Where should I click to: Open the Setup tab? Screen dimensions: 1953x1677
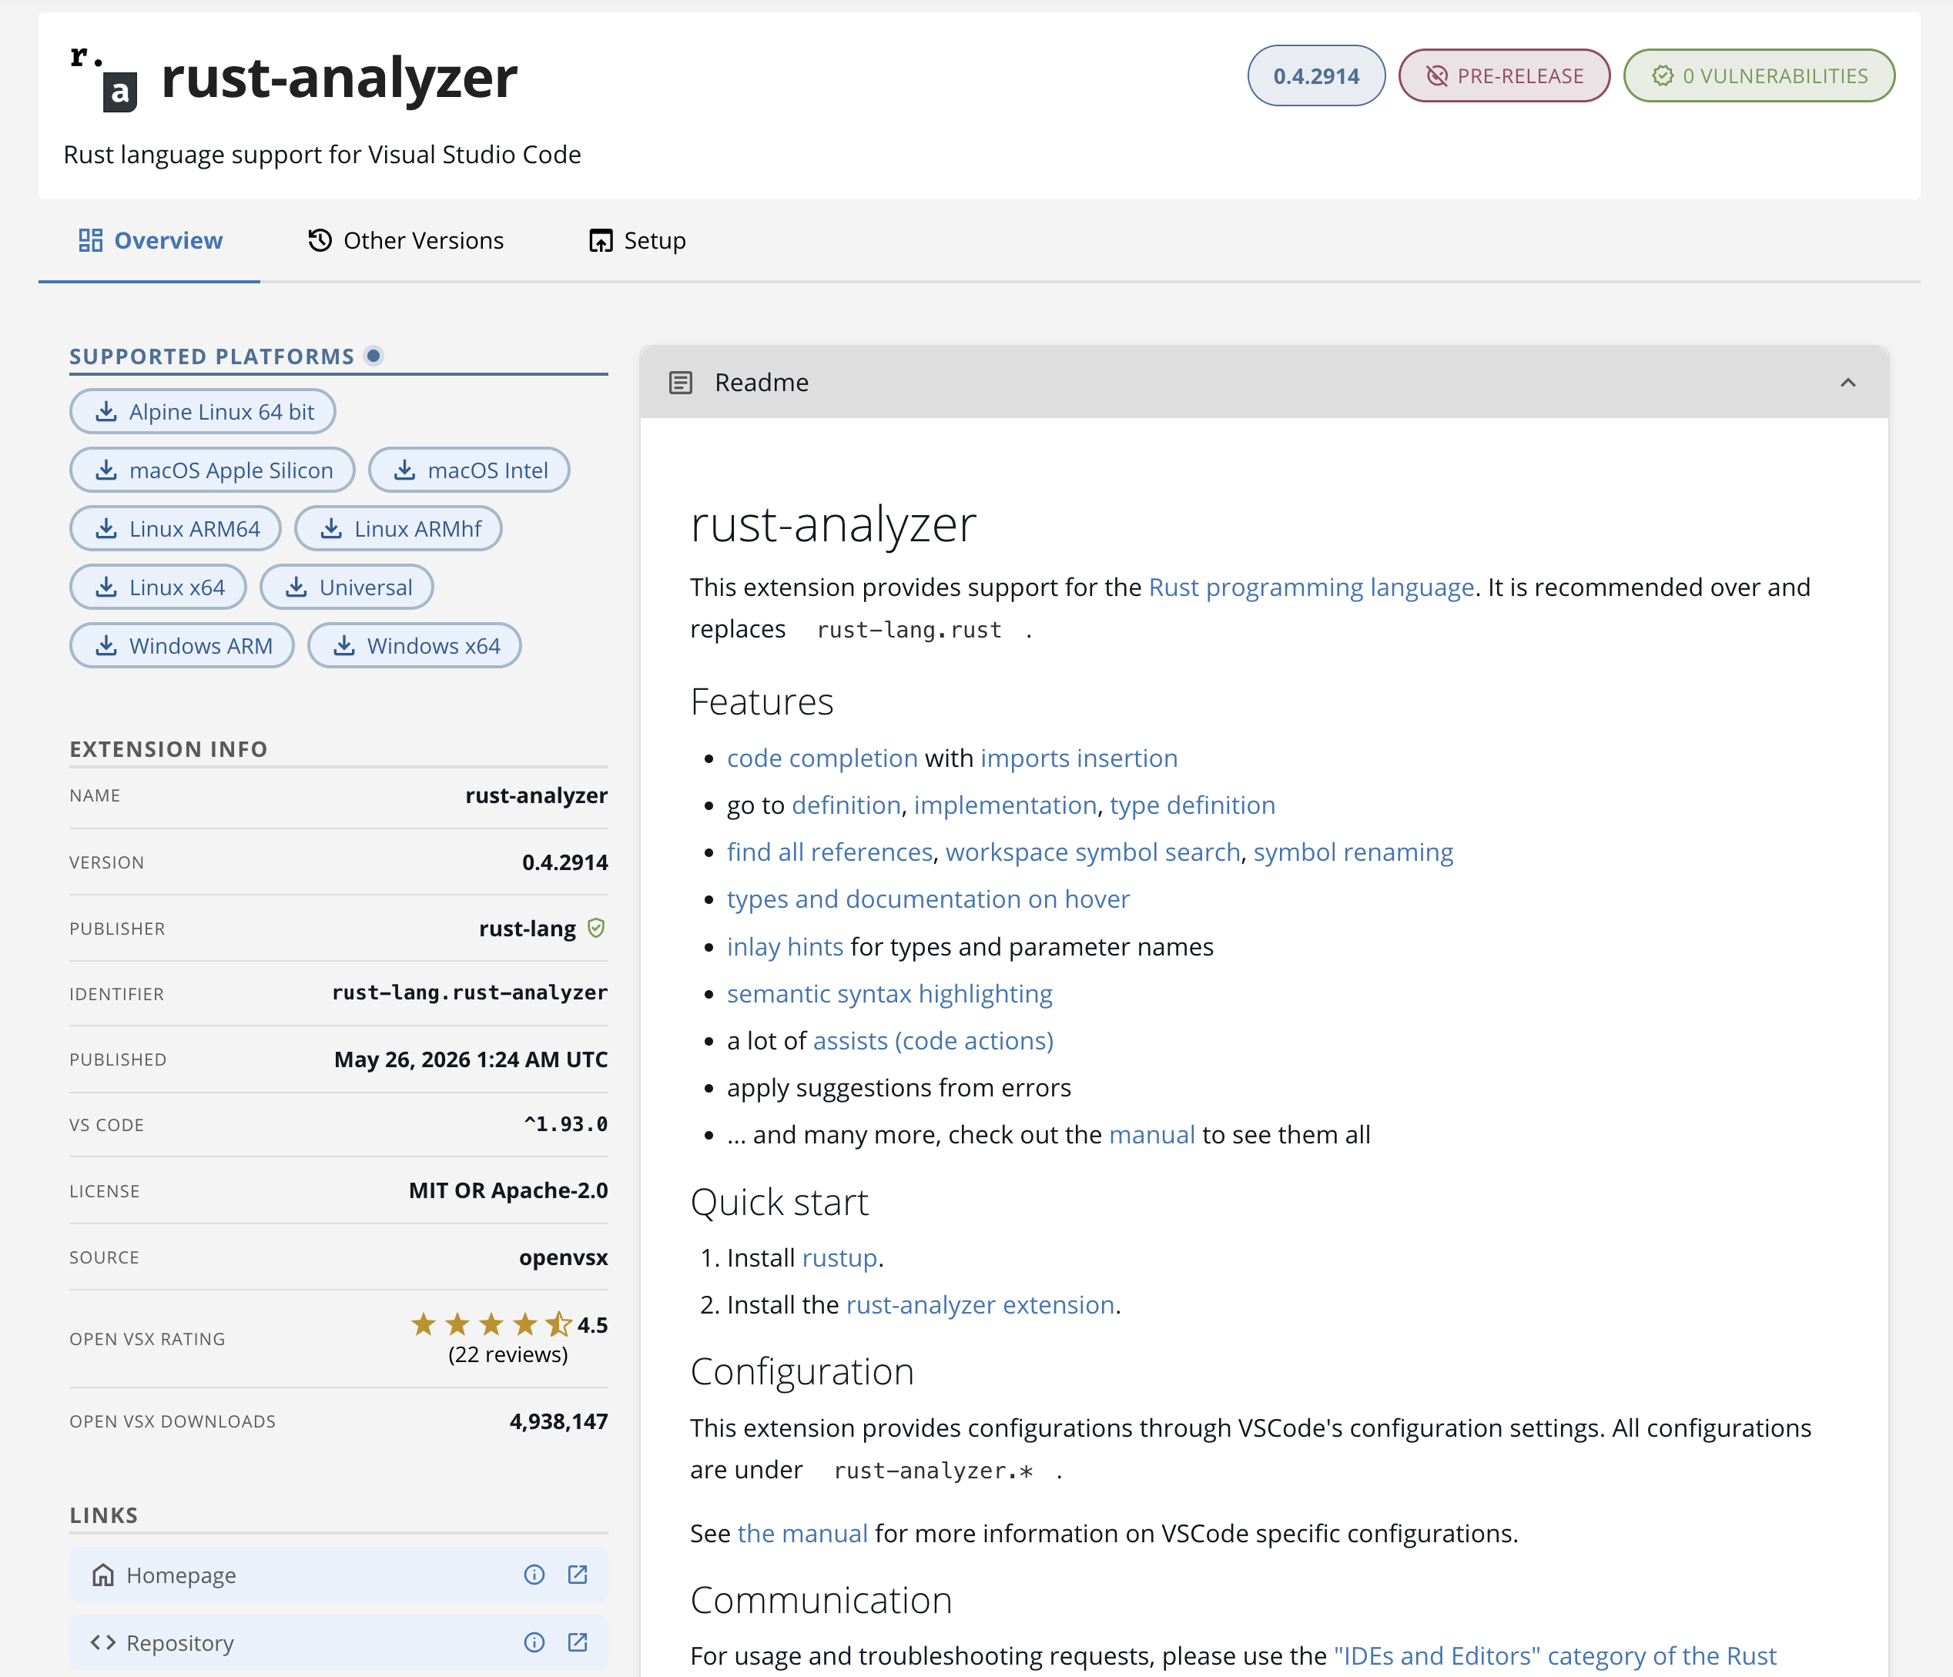637,241
